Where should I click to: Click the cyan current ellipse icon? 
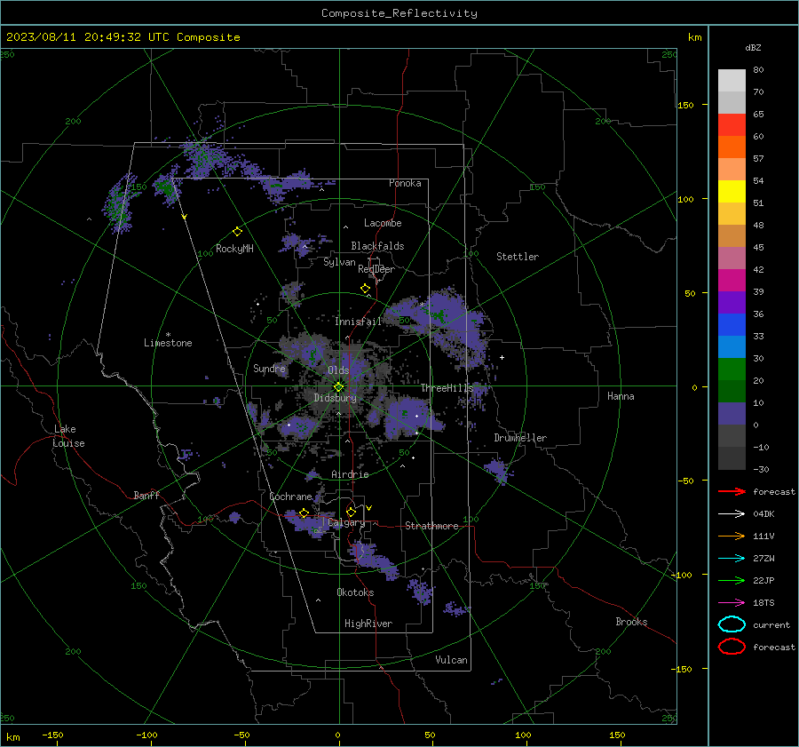pos(732,624)
